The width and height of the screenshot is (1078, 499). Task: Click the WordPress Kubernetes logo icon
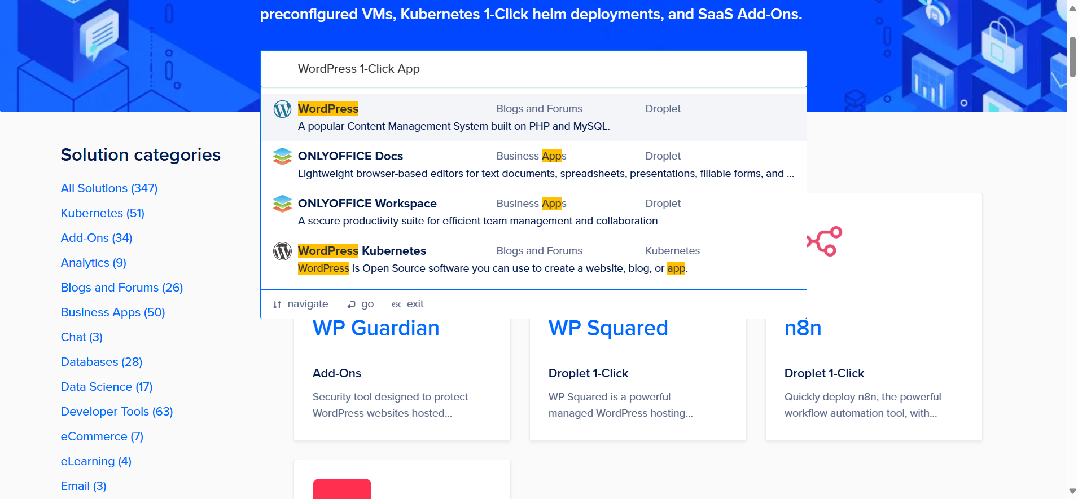pos(282,251)
